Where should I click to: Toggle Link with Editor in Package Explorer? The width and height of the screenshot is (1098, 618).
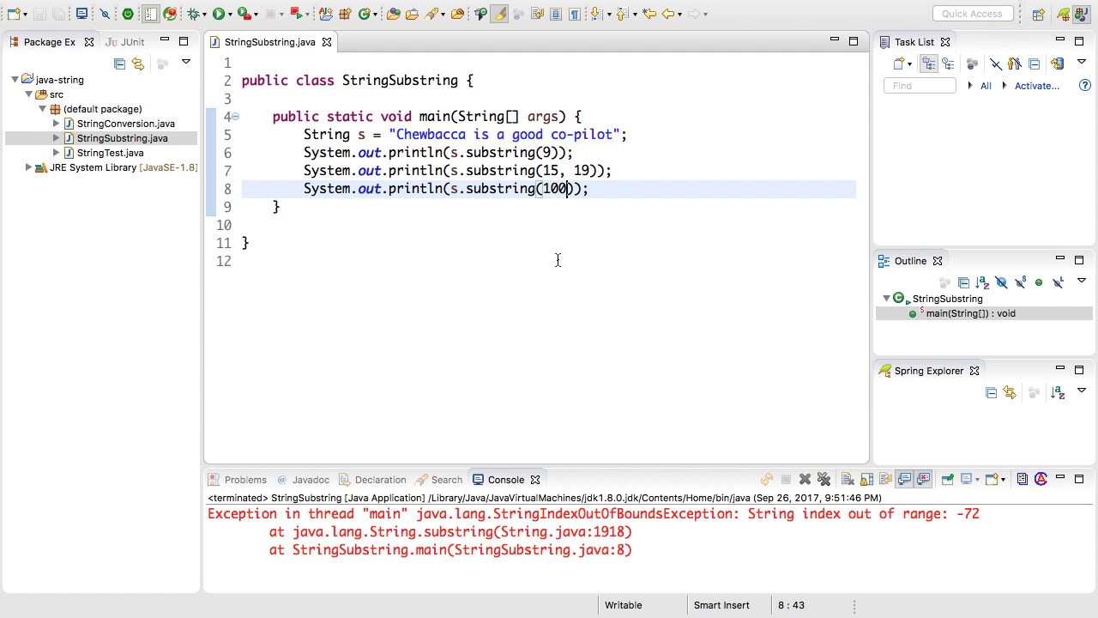137,64
